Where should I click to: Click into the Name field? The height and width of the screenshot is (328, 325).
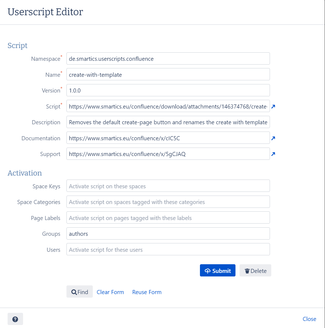click(x=168, y=75)
